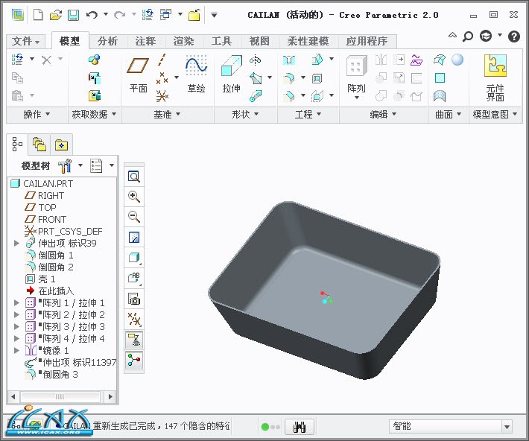Start a Sketch (草绘) feature
The image size is (529, 441).
pos(196,75)
